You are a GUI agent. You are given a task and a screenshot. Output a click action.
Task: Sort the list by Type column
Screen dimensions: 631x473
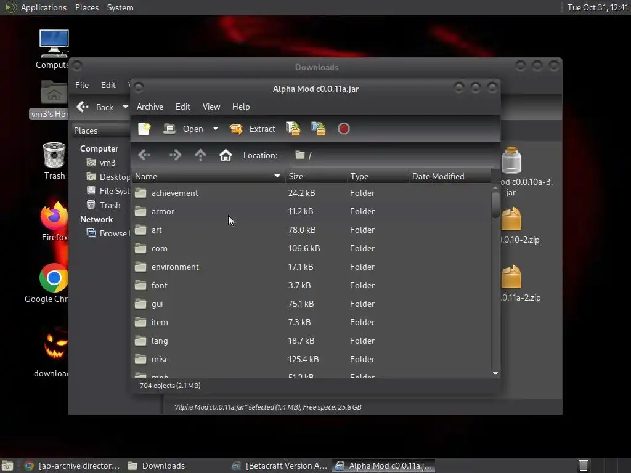point(378,176)
